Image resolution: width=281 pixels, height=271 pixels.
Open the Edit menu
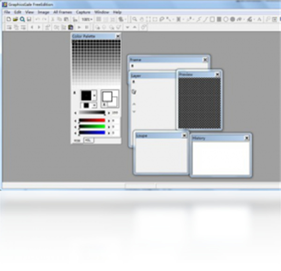[18, 12]
